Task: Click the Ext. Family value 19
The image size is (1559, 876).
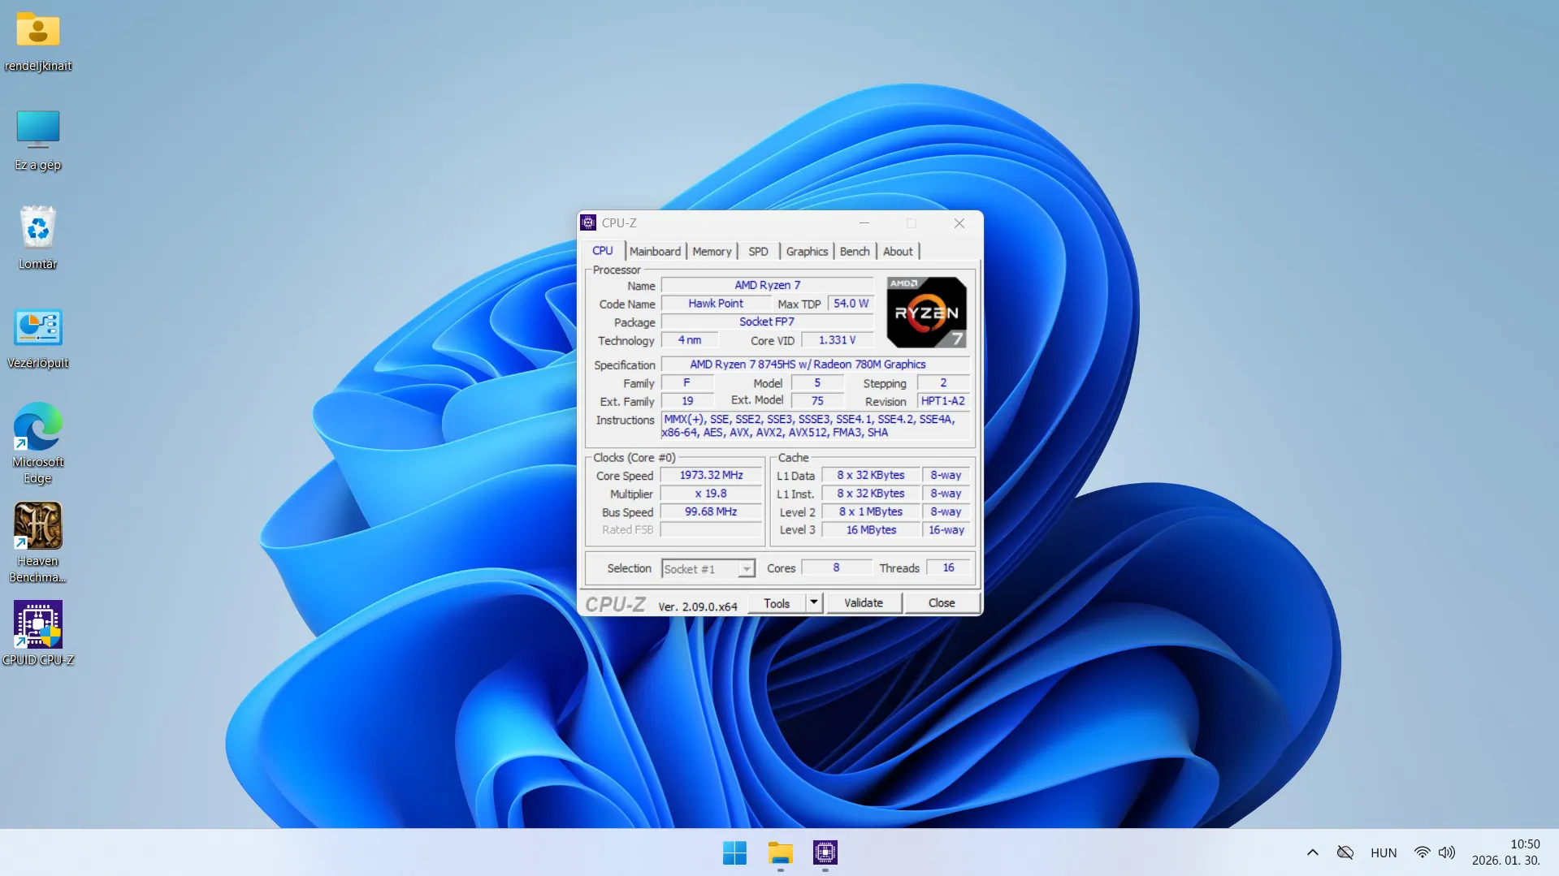Action: 687,401
